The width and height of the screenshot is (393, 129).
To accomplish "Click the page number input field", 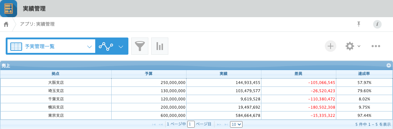I will tap(191, 124).
